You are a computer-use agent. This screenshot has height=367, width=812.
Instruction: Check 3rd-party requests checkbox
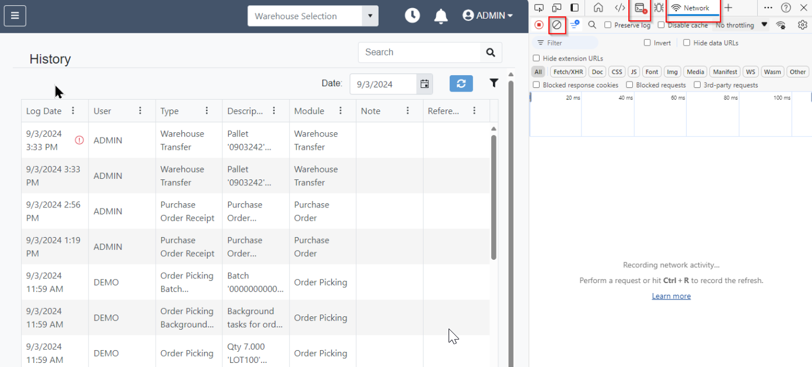click(x=697, y=85)
